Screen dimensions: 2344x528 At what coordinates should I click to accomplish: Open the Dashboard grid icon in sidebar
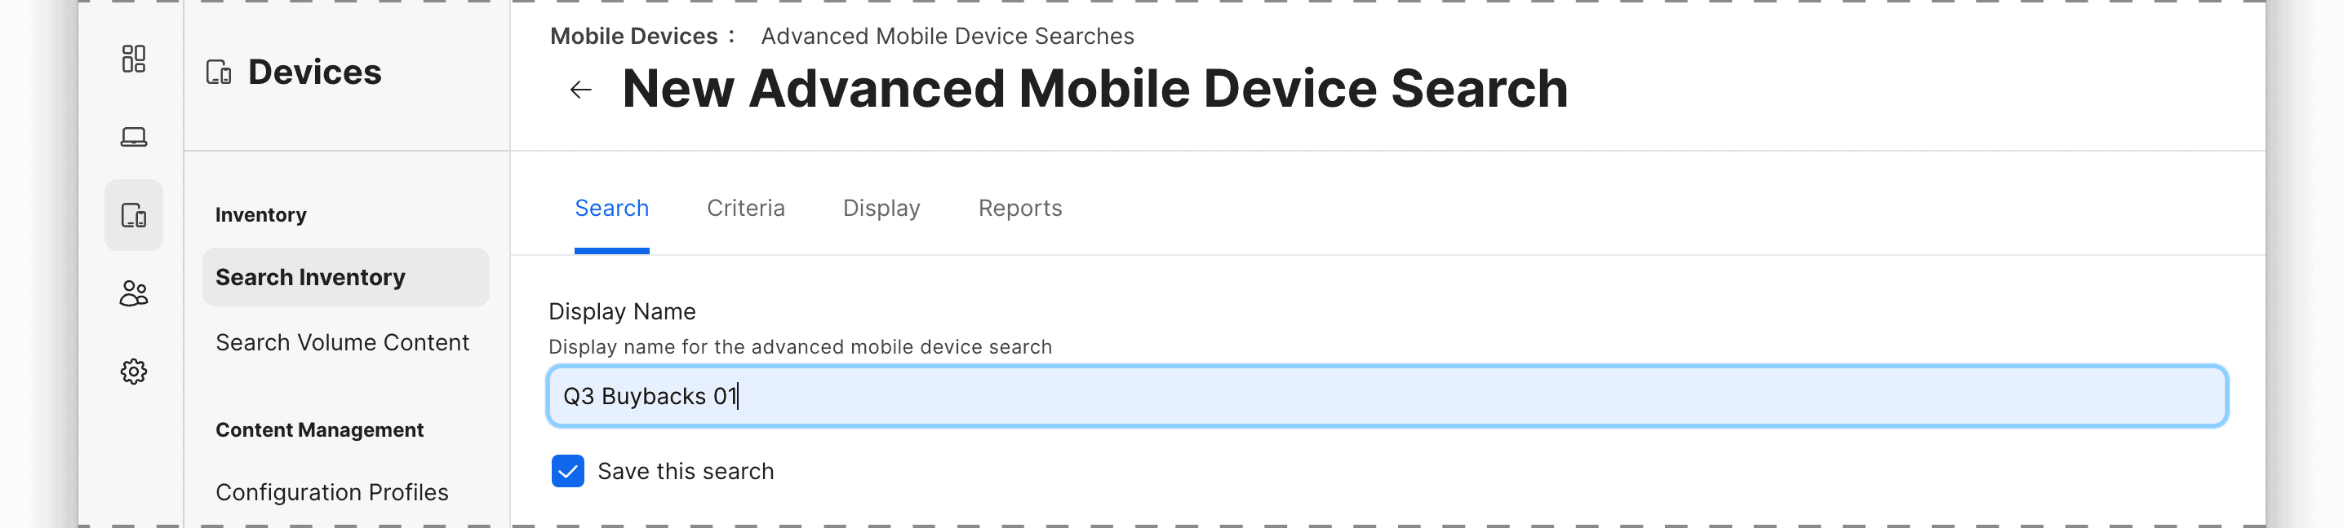click(x=134, y=59)
